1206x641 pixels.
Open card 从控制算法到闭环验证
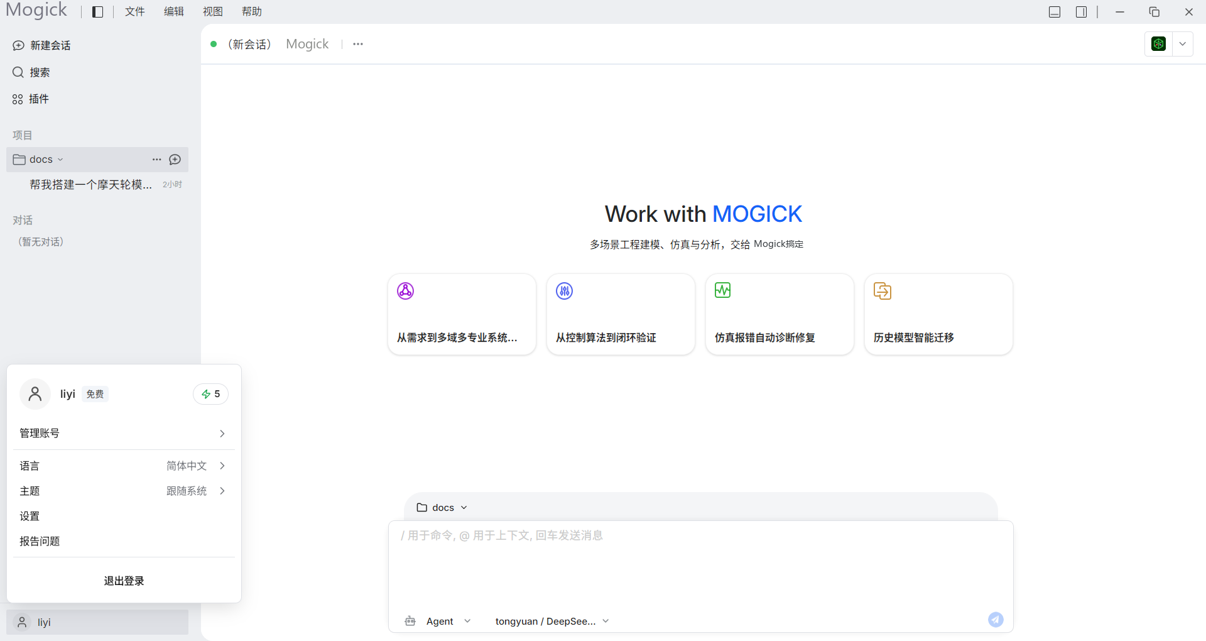(x=621, y=314)
